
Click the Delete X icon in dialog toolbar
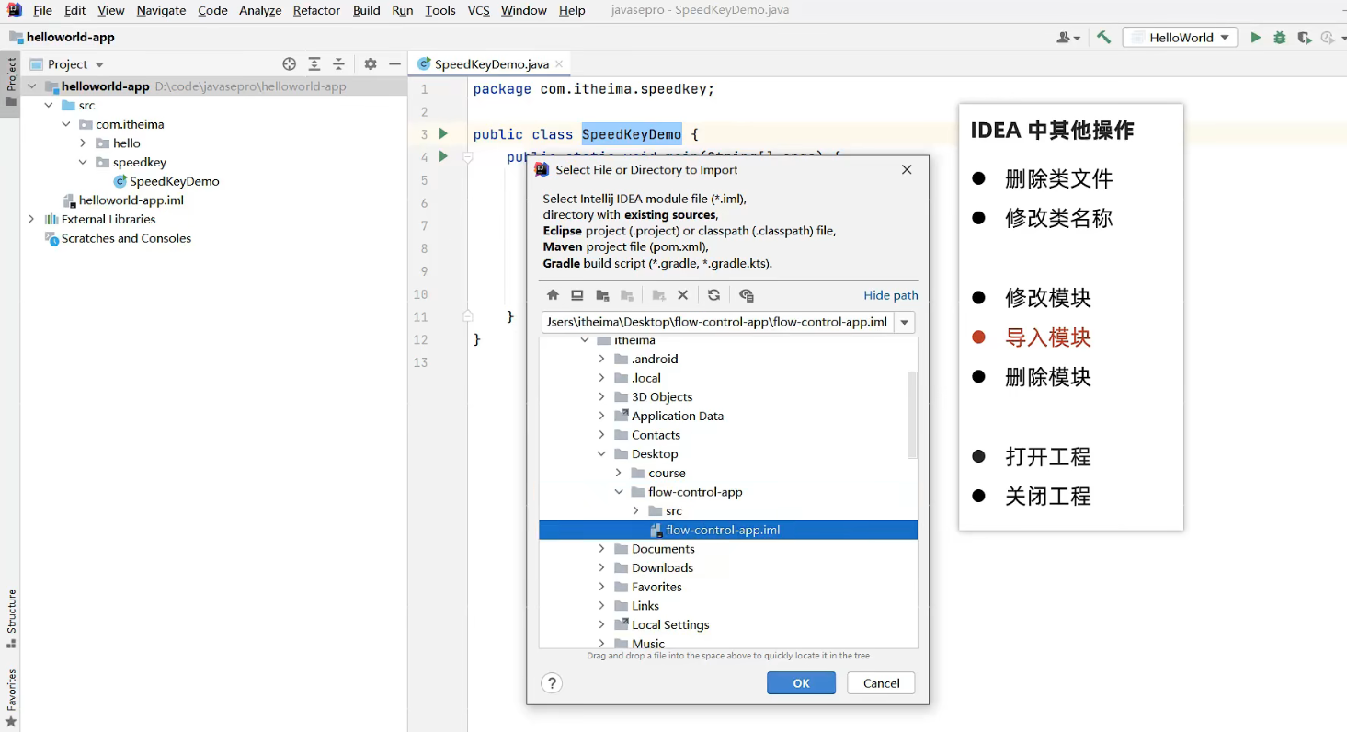[682, 295]
